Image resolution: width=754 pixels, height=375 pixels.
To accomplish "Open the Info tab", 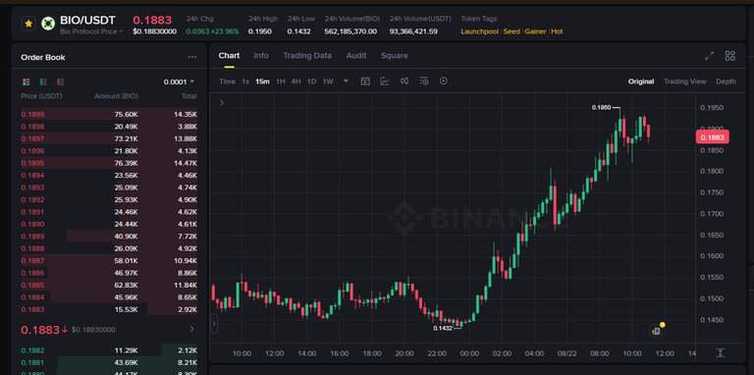I will (x=261, y=56).
